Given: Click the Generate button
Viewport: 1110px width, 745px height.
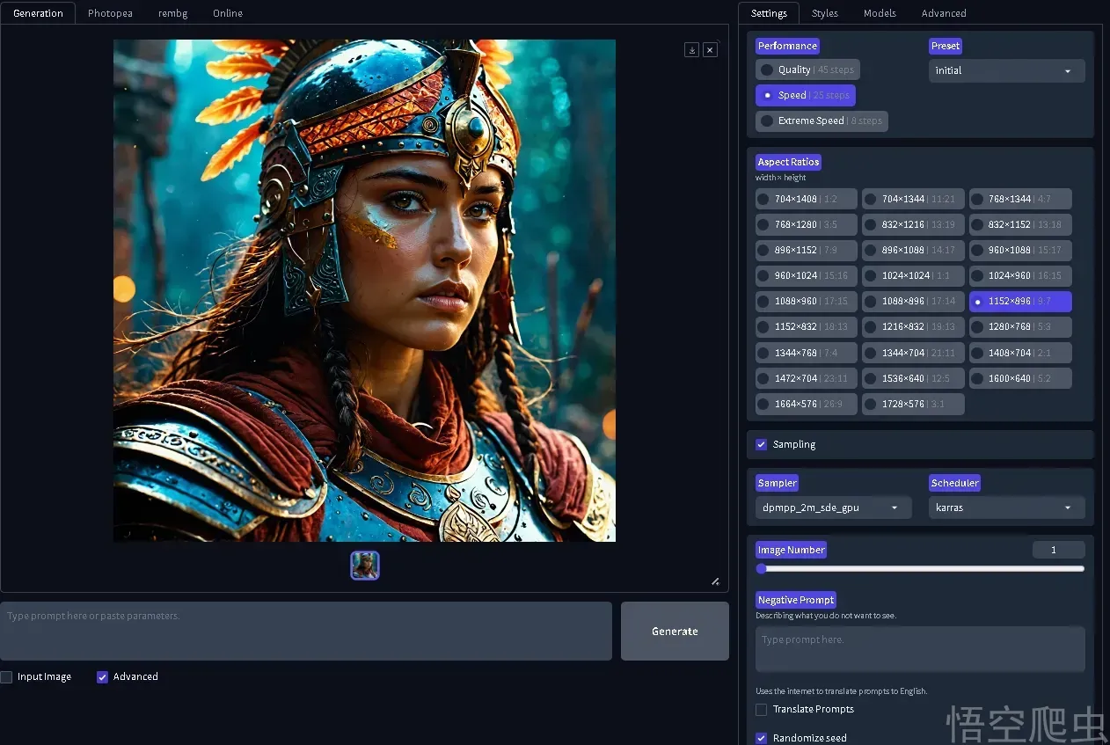Looking at the screenshot, I should pos(675,631).
